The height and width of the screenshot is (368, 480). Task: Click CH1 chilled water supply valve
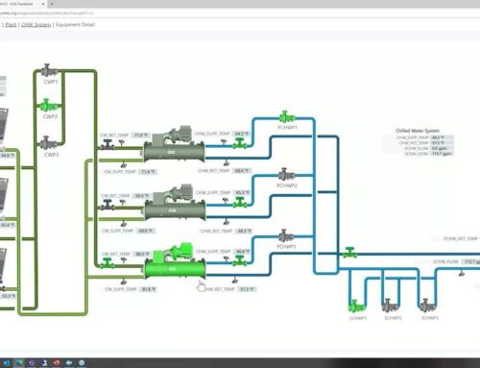(x=240, y=143)
